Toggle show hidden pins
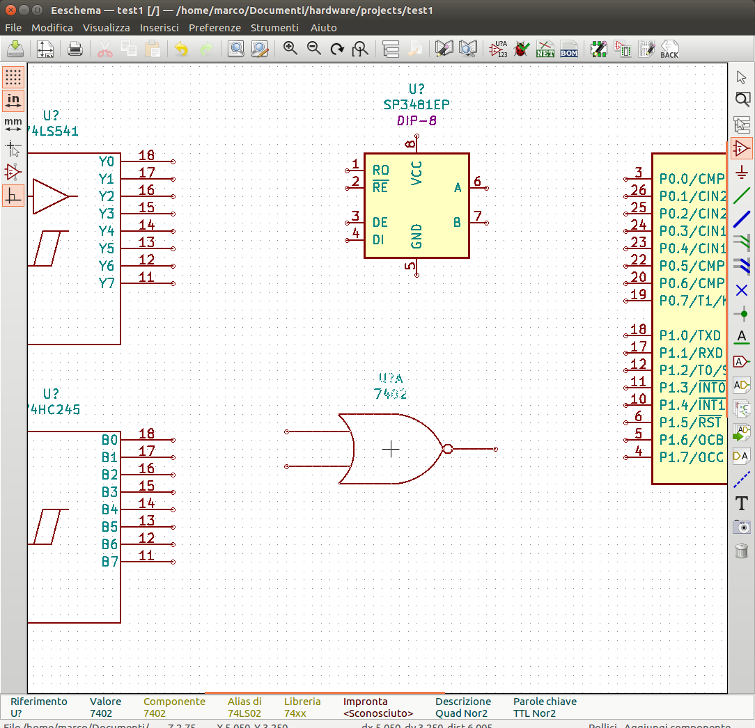 coord(13,172)
